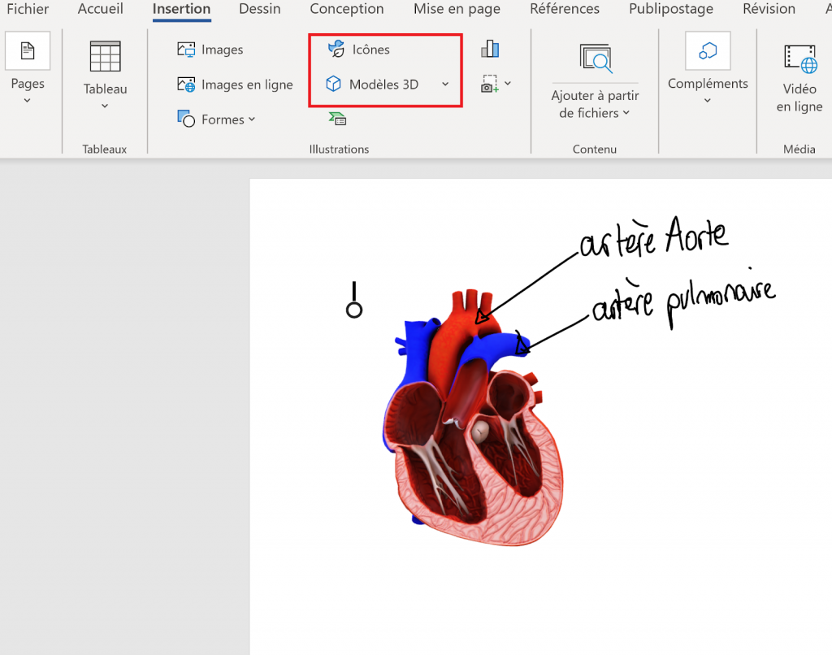Image resolution: width=832 pixels, height=655 pixels.
Task: Switch to the Accueil tab
Action: (100, 9)
